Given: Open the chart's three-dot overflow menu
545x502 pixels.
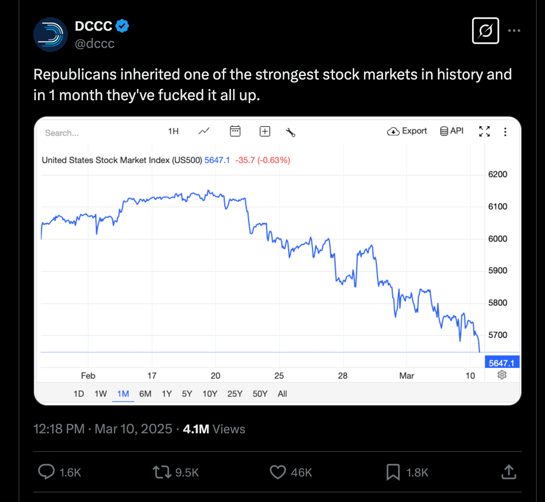Looking at the screenshot, I should click(505, 131).
